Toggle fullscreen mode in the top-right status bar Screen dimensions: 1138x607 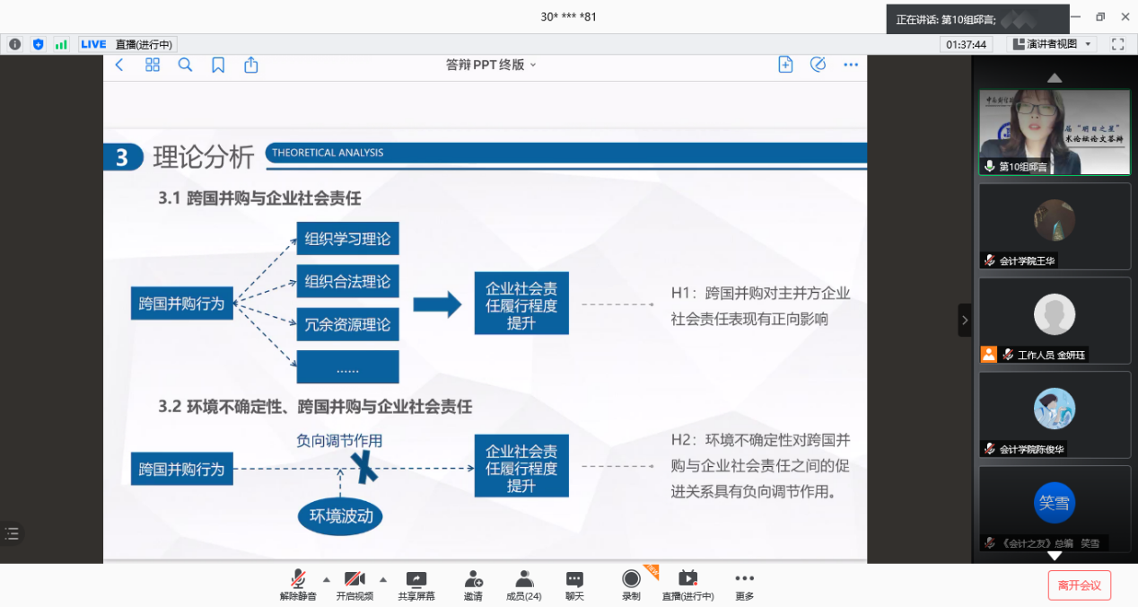(x=1117, y=44)
